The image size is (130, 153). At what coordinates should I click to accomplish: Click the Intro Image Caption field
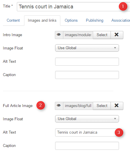click(x=87, y=75)
